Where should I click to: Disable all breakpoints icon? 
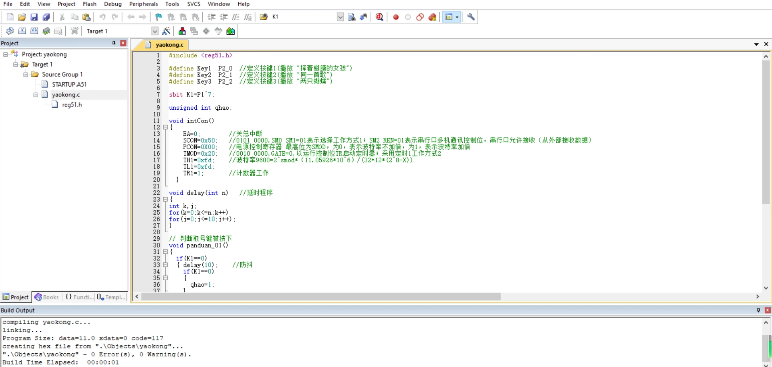(x=420, y=17)
